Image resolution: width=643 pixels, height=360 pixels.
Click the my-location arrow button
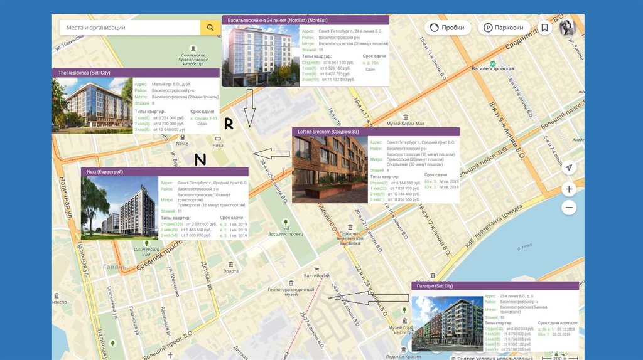pyautogui.click(x=569, y=167)
